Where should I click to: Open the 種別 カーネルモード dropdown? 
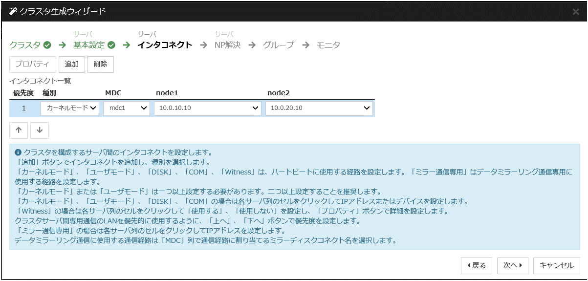click(x=70, y=108)
